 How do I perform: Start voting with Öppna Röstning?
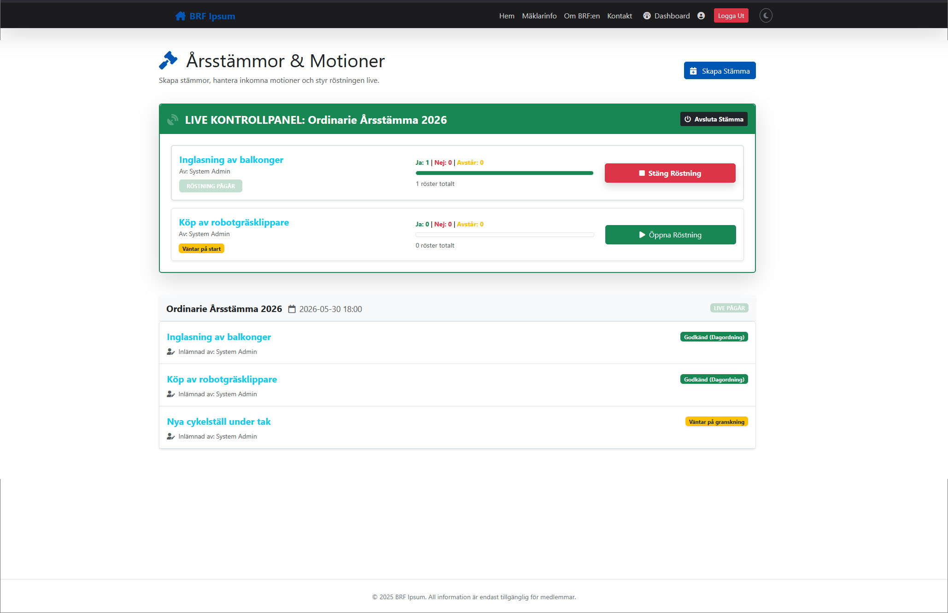(670, 235)
